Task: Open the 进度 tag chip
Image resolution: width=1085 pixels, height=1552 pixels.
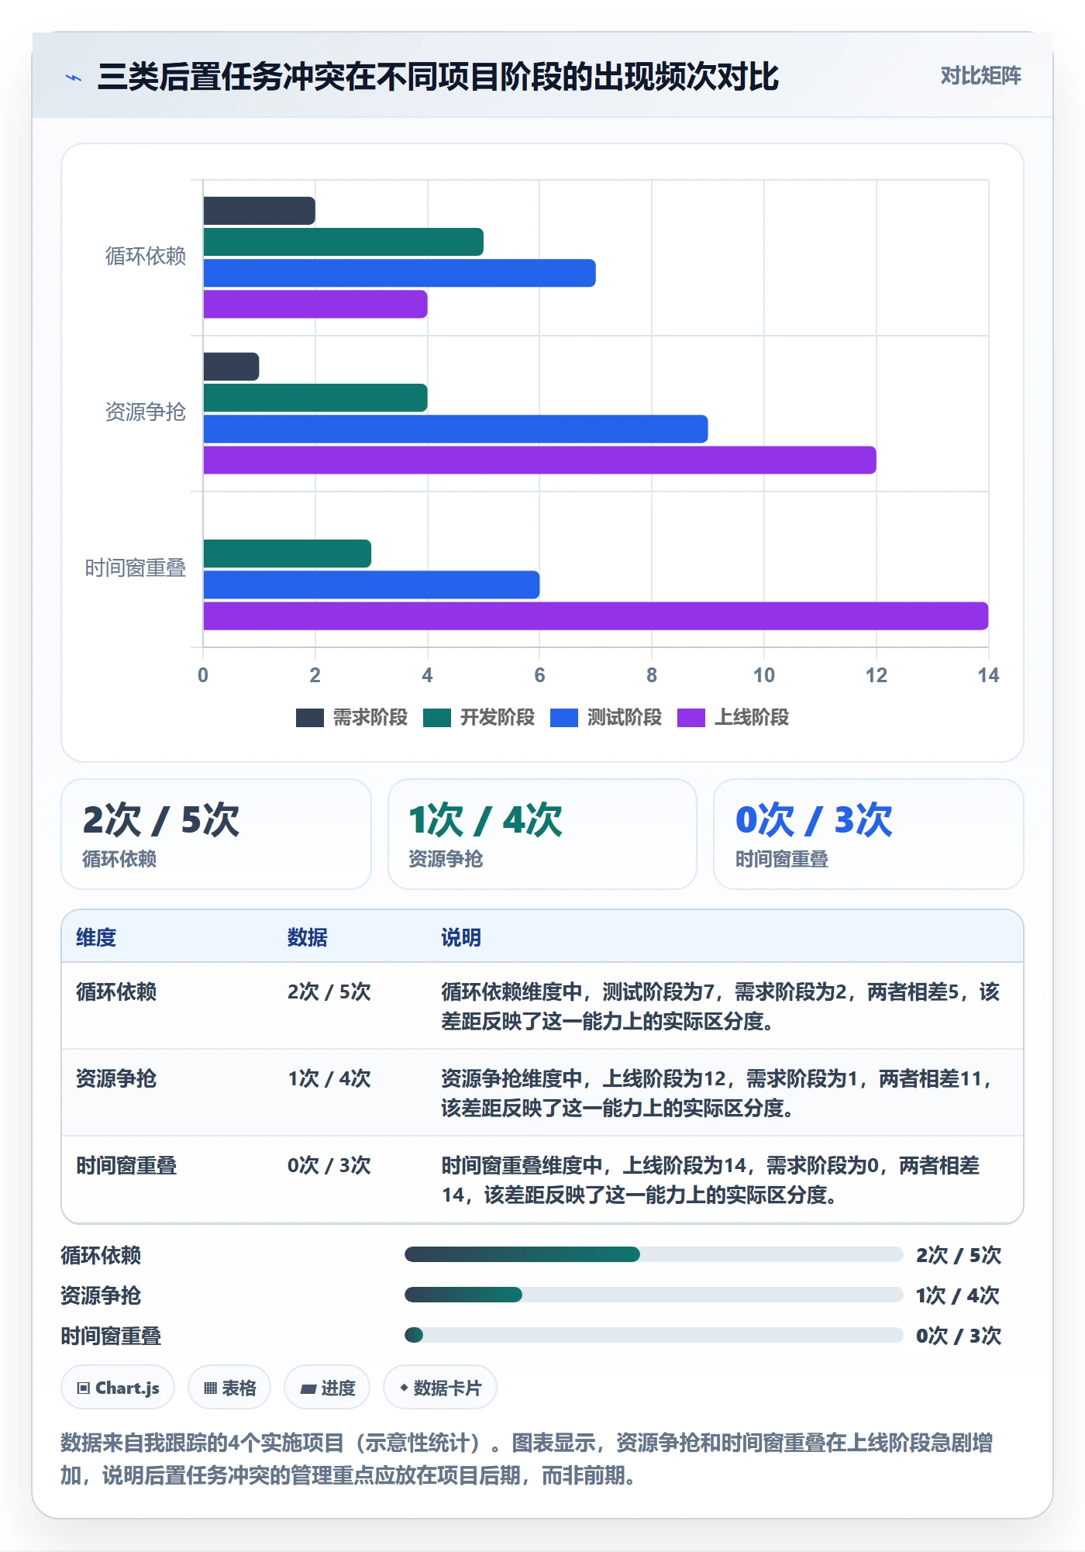Action: [x=327, y=1388]
